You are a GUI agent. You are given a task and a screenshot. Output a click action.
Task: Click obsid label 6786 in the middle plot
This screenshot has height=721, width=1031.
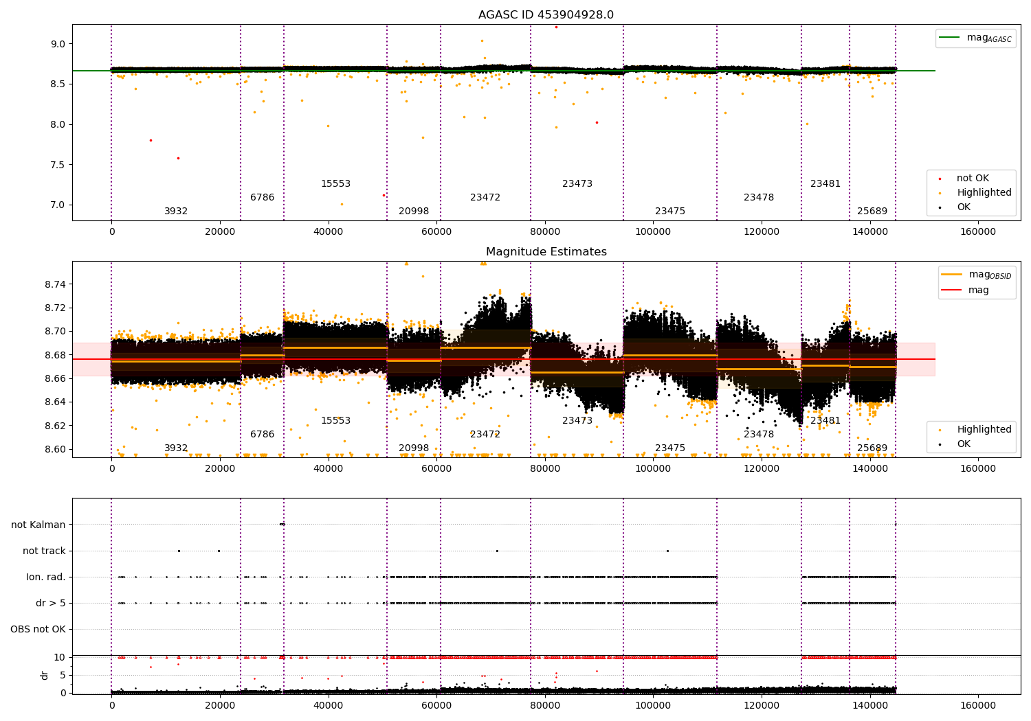tap(262, 435)
